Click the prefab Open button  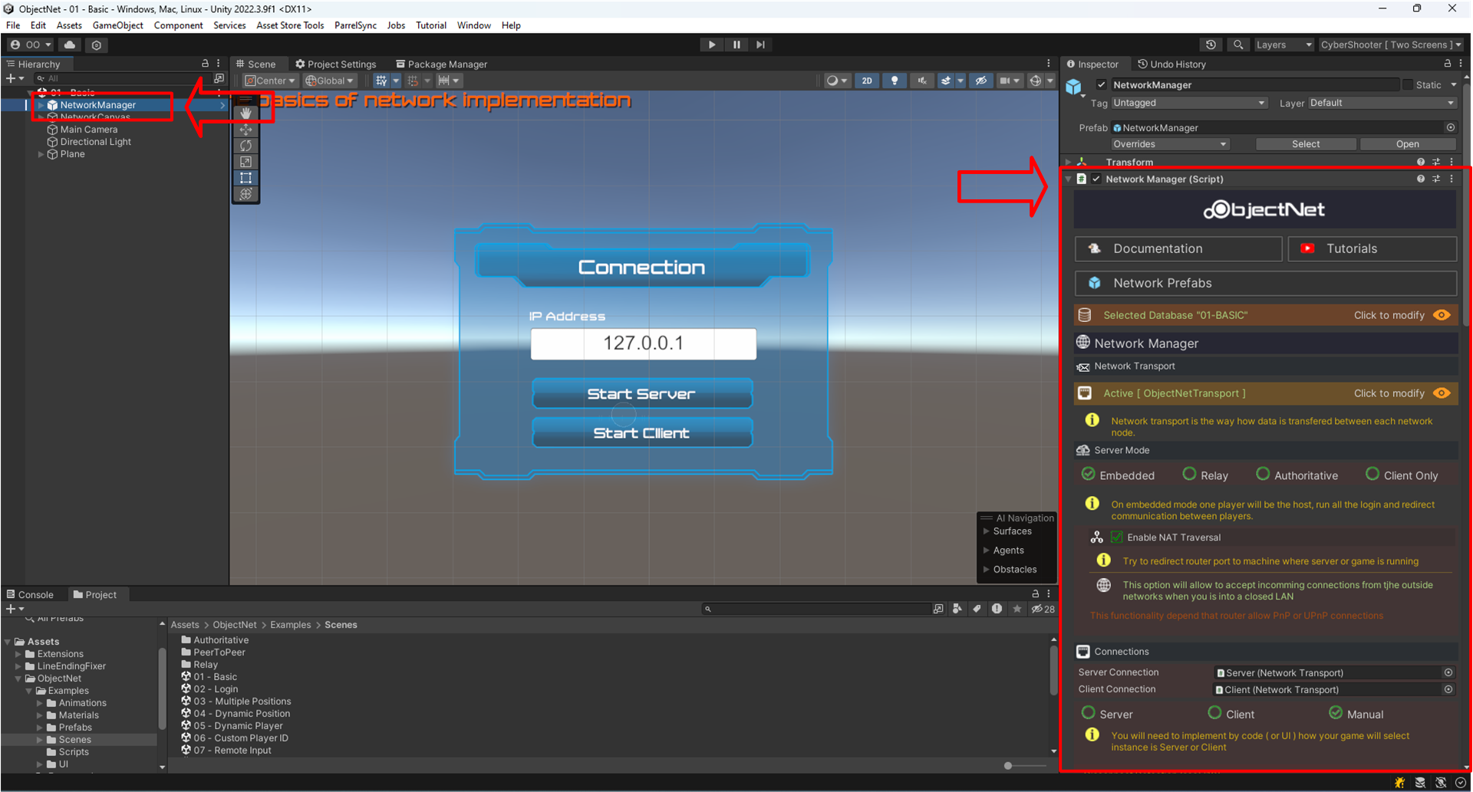click(1408, 144)
